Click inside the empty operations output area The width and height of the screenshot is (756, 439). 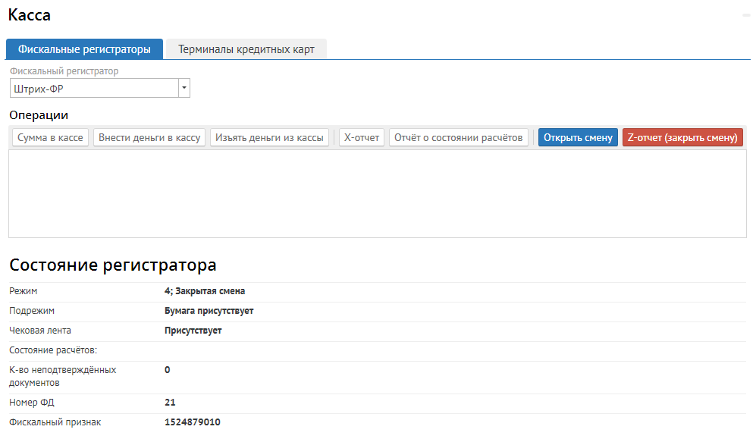click(x=377, y=194)
